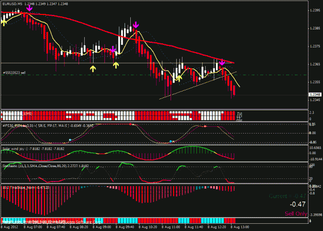Click the #55533523 sell order label
323x231 pixels.
(14, 73)
